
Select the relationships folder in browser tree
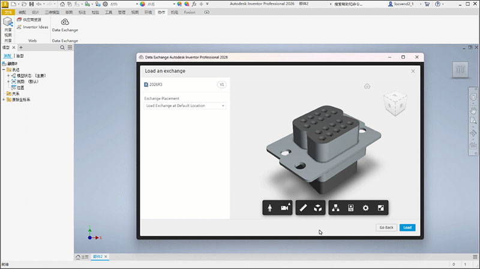coord(13,93)
